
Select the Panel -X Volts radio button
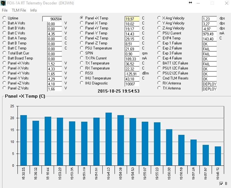point(4,68)
